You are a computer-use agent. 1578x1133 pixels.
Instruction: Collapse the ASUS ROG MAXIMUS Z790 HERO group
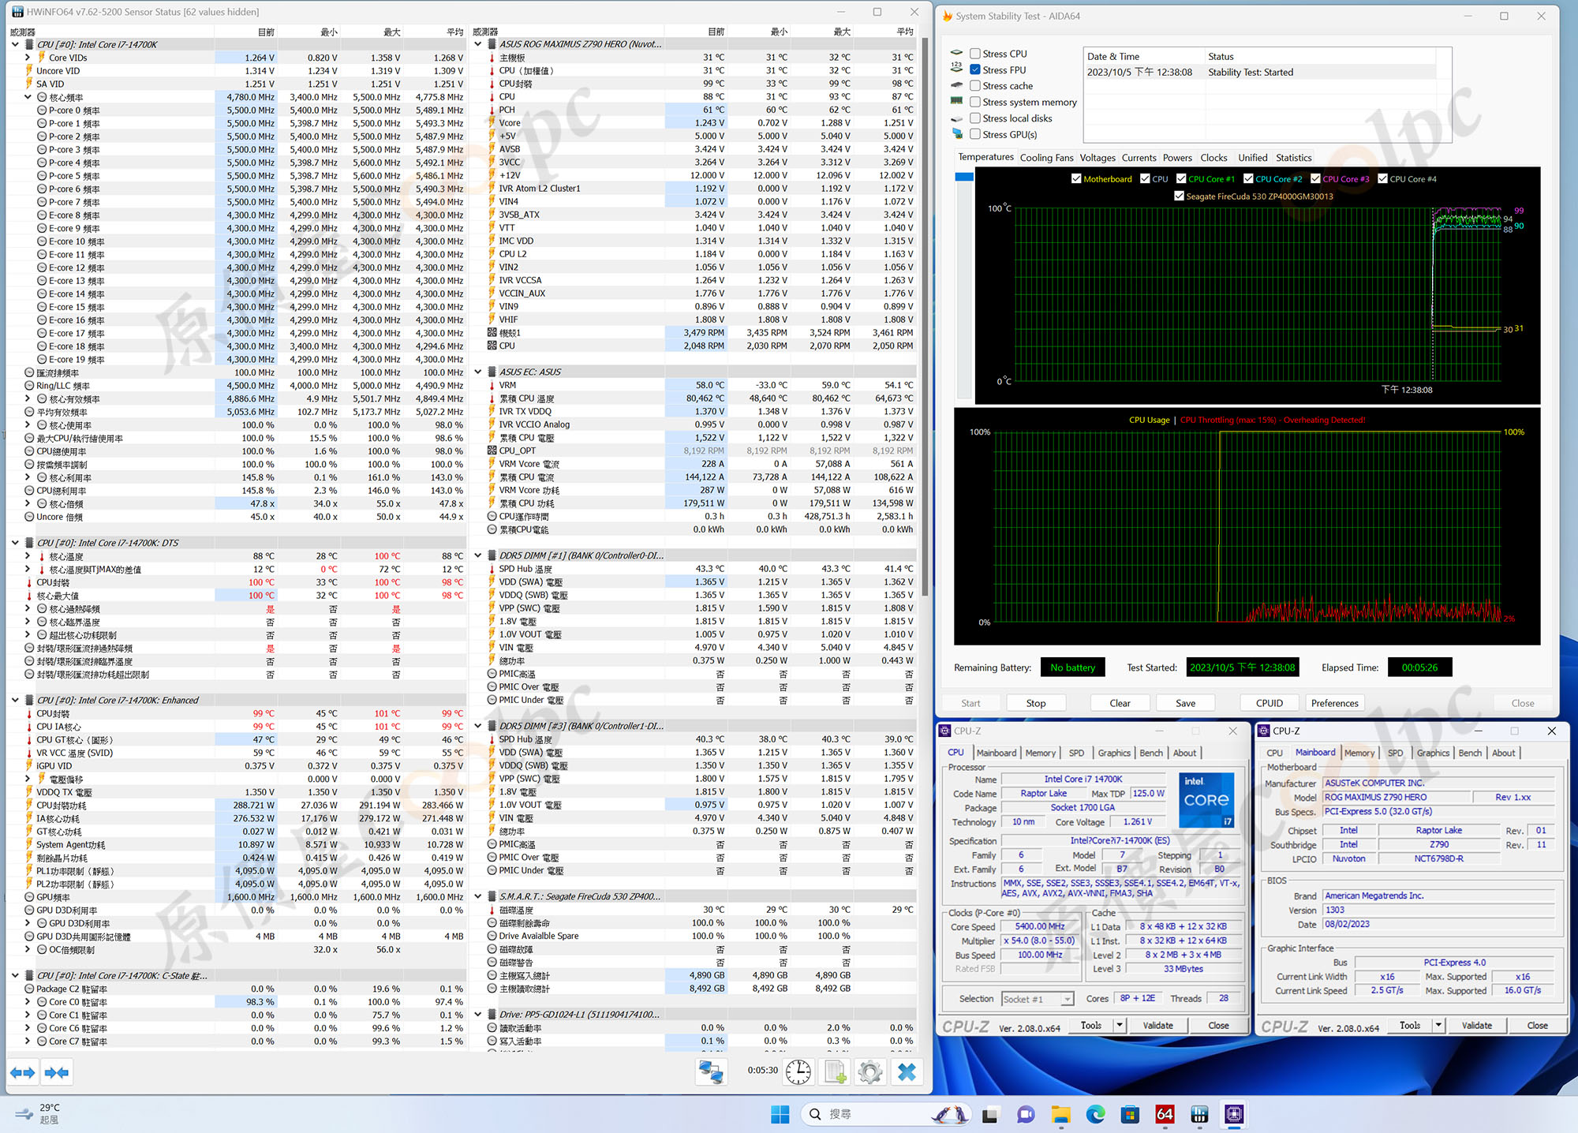(x=478, y=45)
